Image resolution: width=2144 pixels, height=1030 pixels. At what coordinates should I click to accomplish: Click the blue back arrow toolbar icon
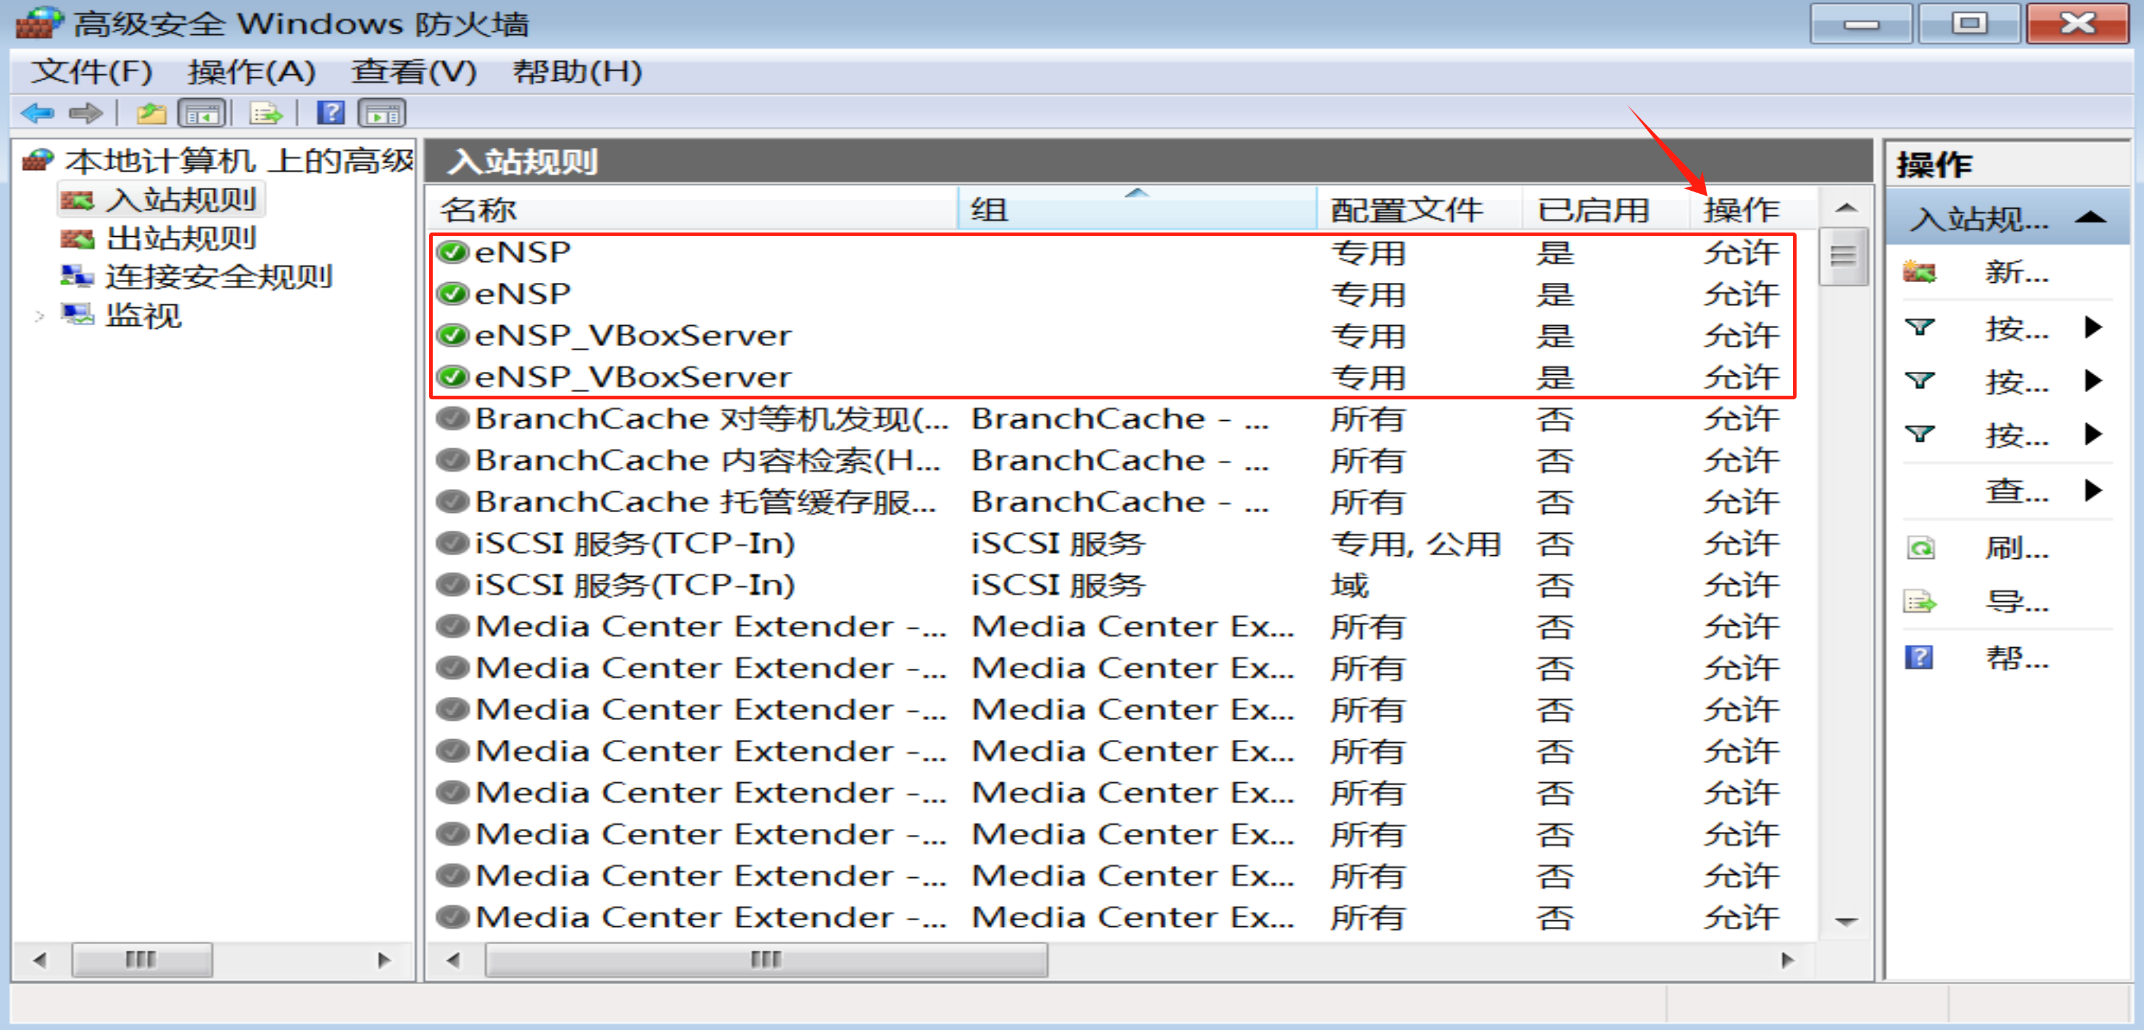coord(37,112)
